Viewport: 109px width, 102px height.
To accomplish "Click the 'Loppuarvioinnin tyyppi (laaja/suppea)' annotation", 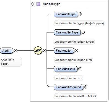I will point(79,23).
